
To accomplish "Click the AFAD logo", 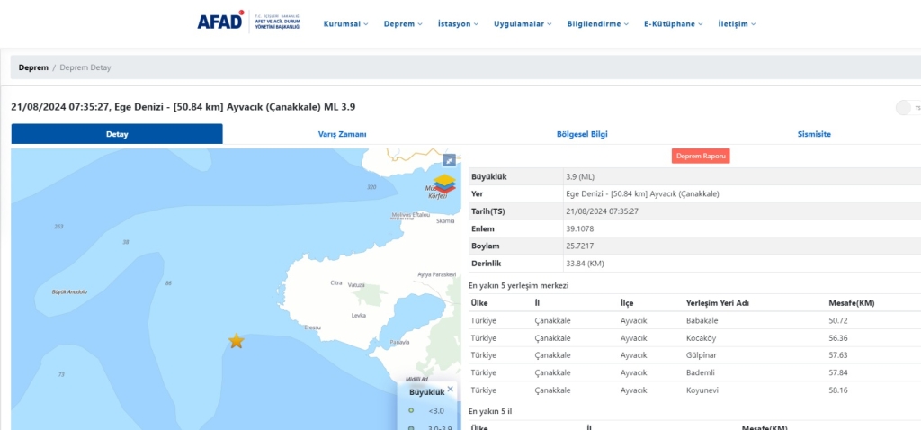I will [249, 22].
